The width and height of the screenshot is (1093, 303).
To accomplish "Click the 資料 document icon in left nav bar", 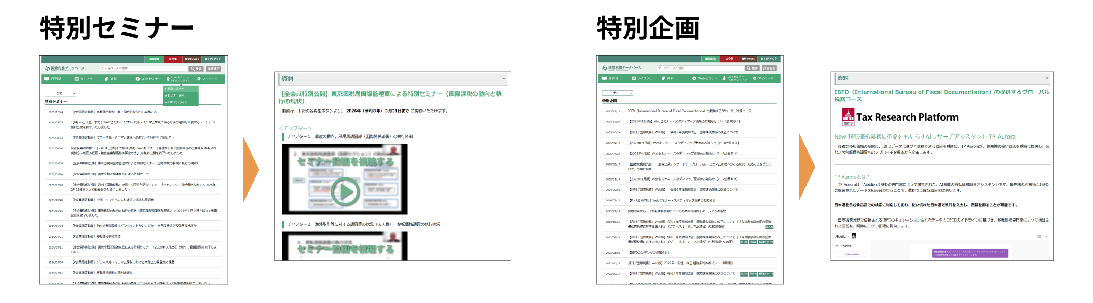I will coord(106,79).
